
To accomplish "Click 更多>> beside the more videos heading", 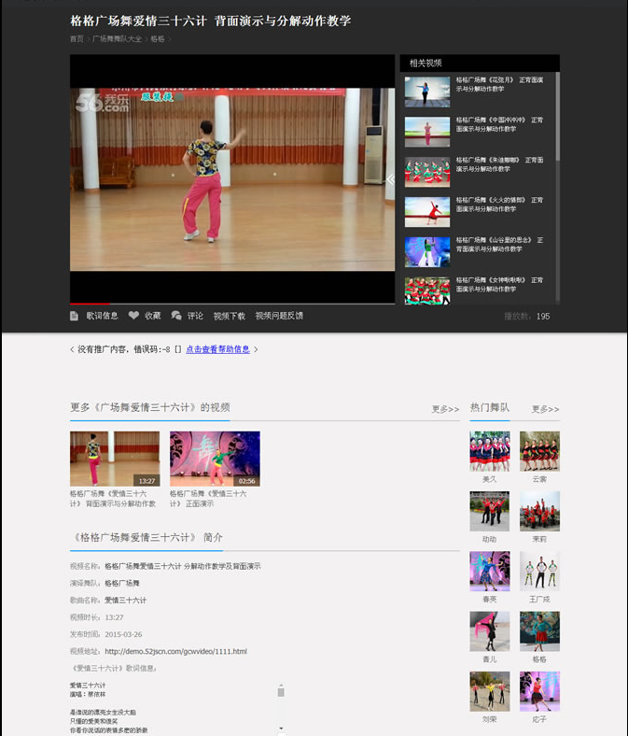I will (x=445, y=409).
